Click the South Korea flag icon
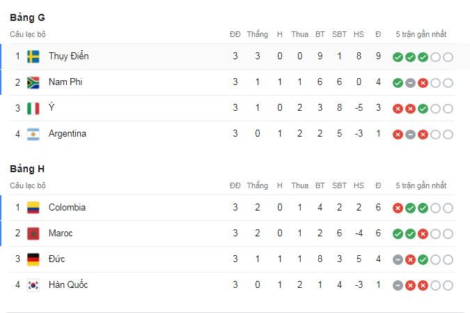The width and height of the screenshot is (470, 313). pos(33,285)
